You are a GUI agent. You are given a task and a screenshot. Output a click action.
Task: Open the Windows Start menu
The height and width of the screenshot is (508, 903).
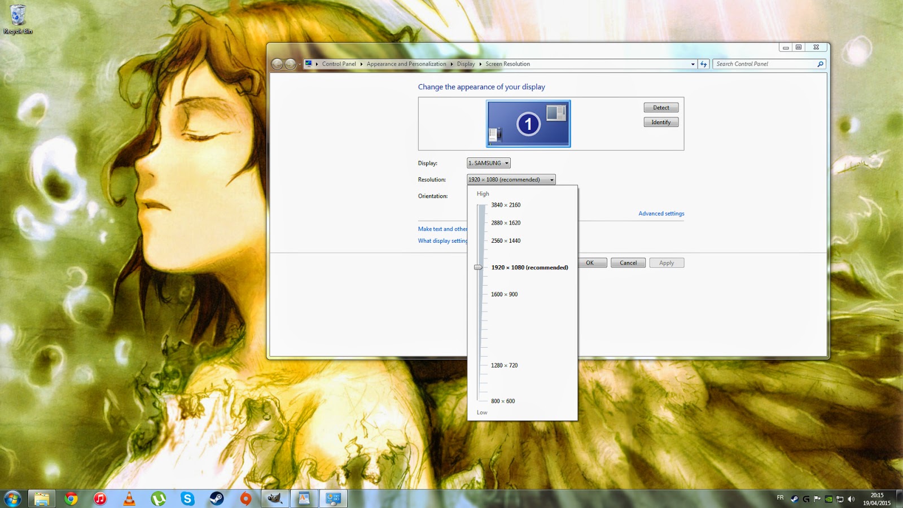(x=12, y=498)
